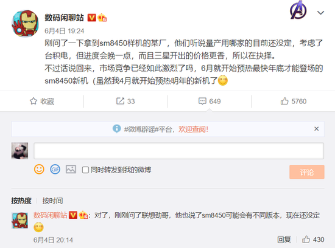The image size is (335, 248).
Task: Dismiss the 微博辟谣 notice banner
Action: pyautogui.click(x=316, y=129)
